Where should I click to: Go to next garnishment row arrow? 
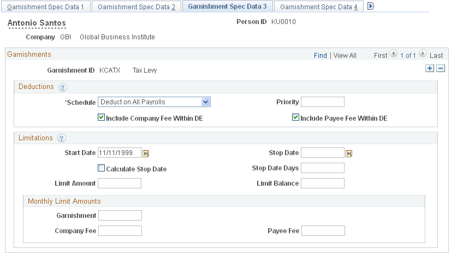pos(423,54)
